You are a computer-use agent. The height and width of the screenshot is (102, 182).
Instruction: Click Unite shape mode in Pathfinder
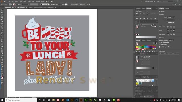coord(137,14)
